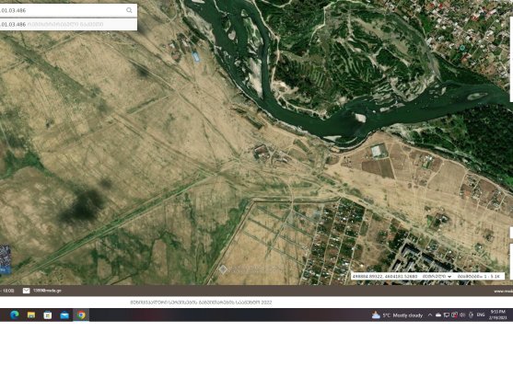Open the Mail app from the taskbar
The image size is (513, 366).
click(x=64, y=315)
